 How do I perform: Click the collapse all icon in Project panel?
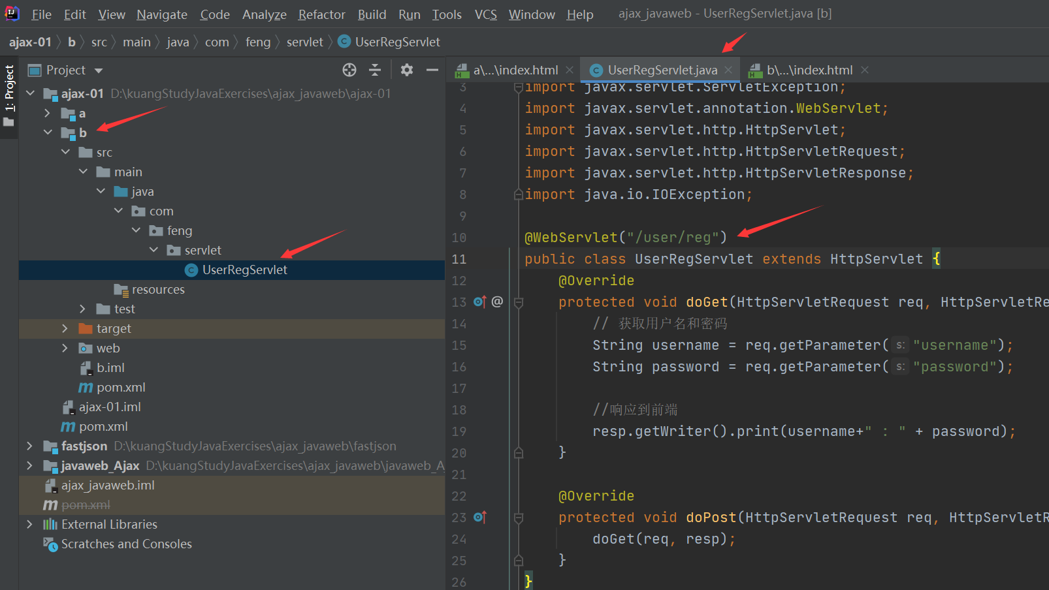tap(375, 70)
